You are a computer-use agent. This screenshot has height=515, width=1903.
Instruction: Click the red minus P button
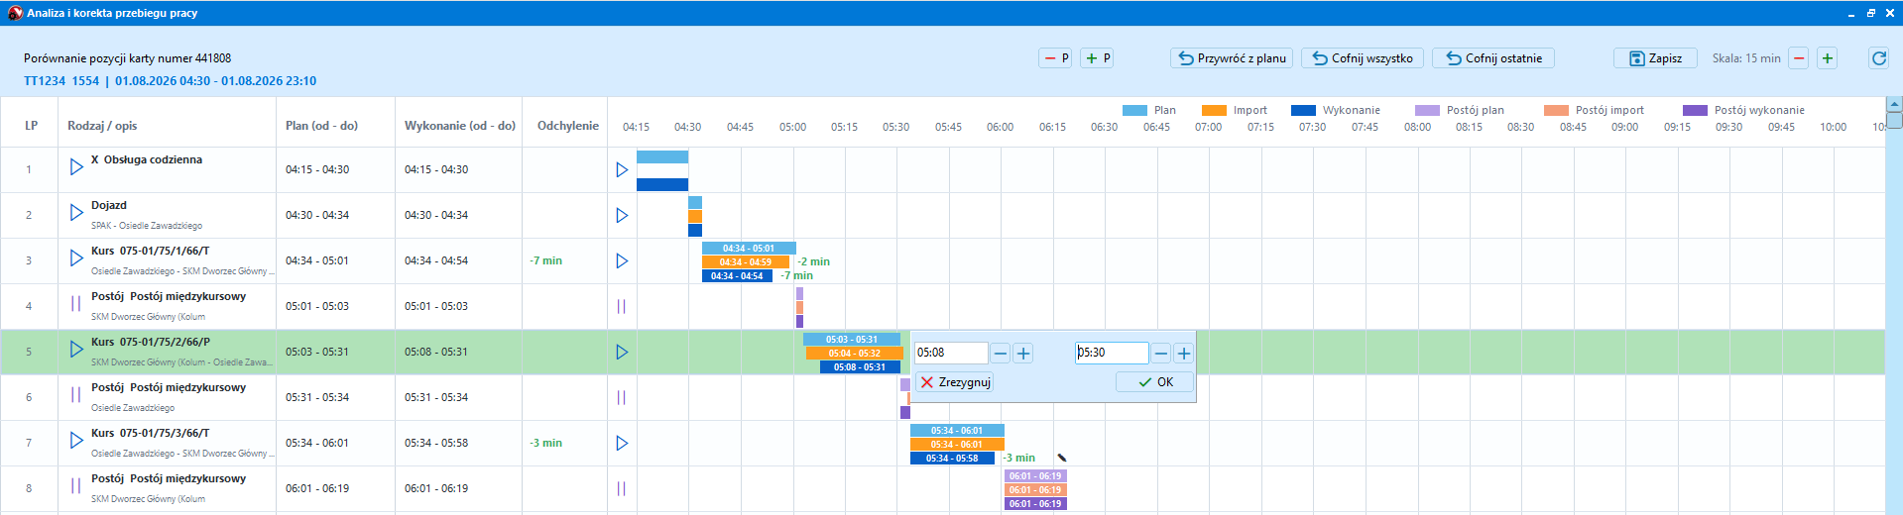(x=1055, y=58)
